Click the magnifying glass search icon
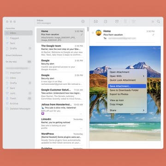Screen dimensions: 166x166 click(159, 22)
